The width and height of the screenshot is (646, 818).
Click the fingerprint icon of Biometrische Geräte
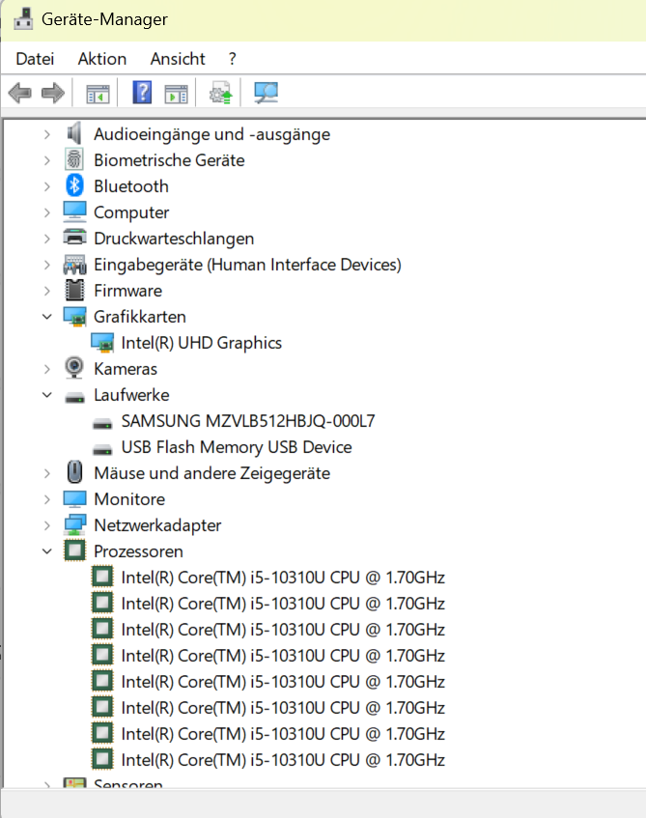[x=74, y=159]
